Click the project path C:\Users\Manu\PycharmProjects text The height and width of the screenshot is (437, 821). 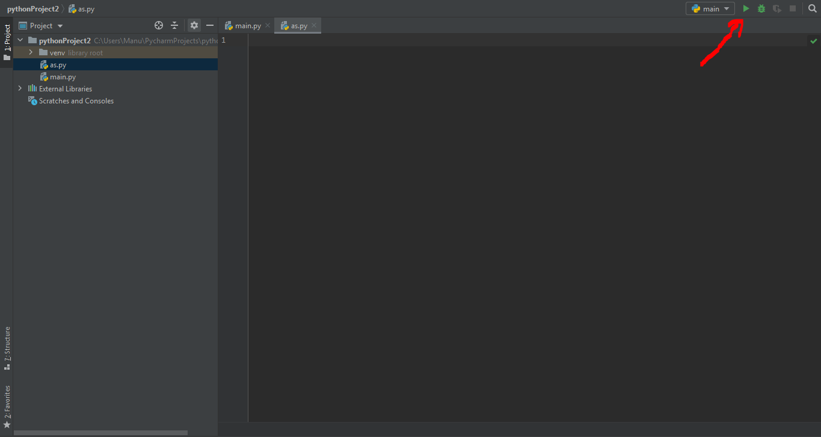pos(156,40)
